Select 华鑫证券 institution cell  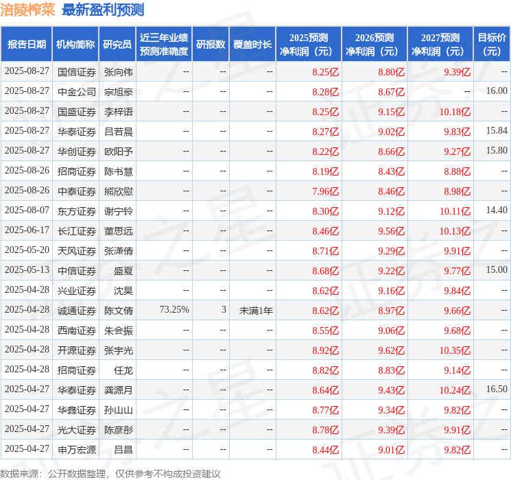(77, 410)
